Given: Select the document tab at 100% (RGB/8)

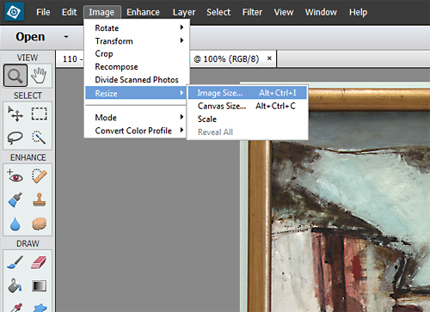Looking at the screenshot, I should click(166, 59).
